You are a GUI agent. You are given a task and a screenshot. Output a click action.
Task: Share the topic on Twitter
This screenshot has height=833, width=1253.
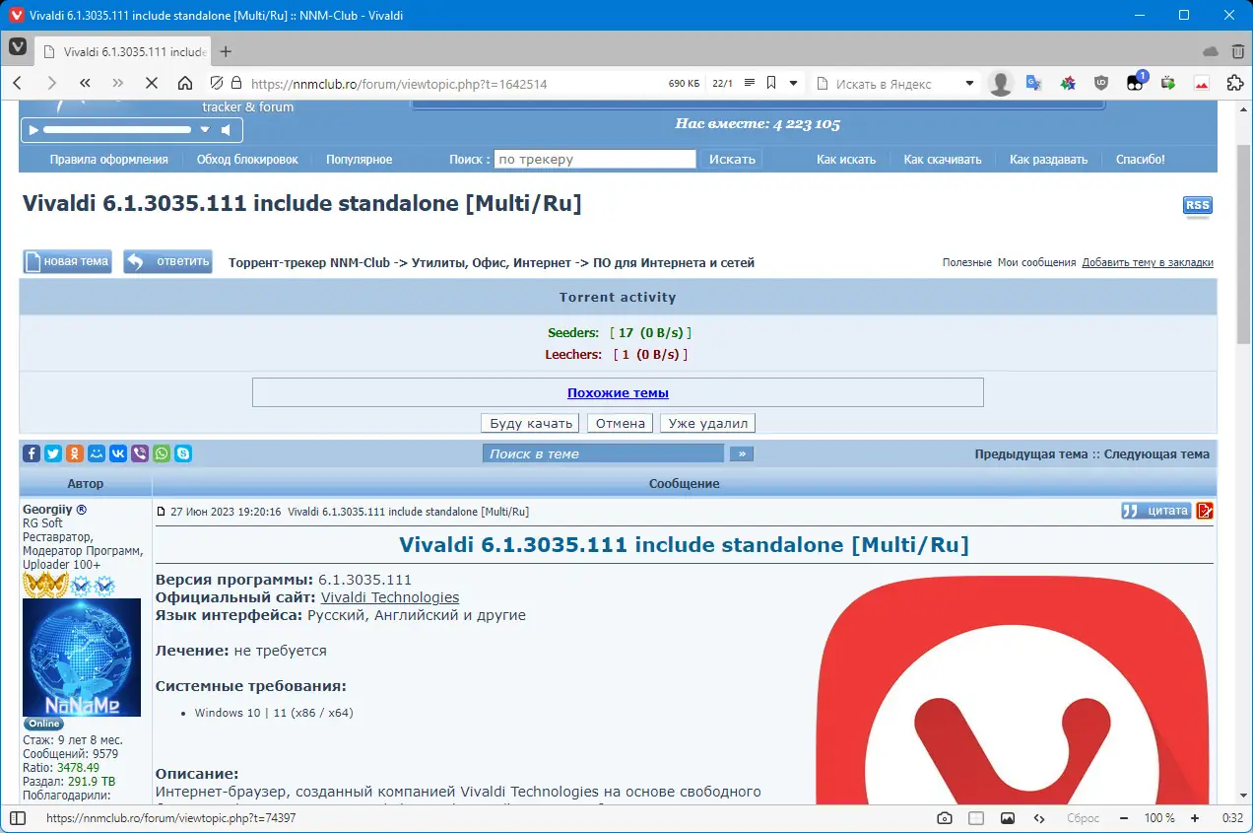tap(53, 453)
